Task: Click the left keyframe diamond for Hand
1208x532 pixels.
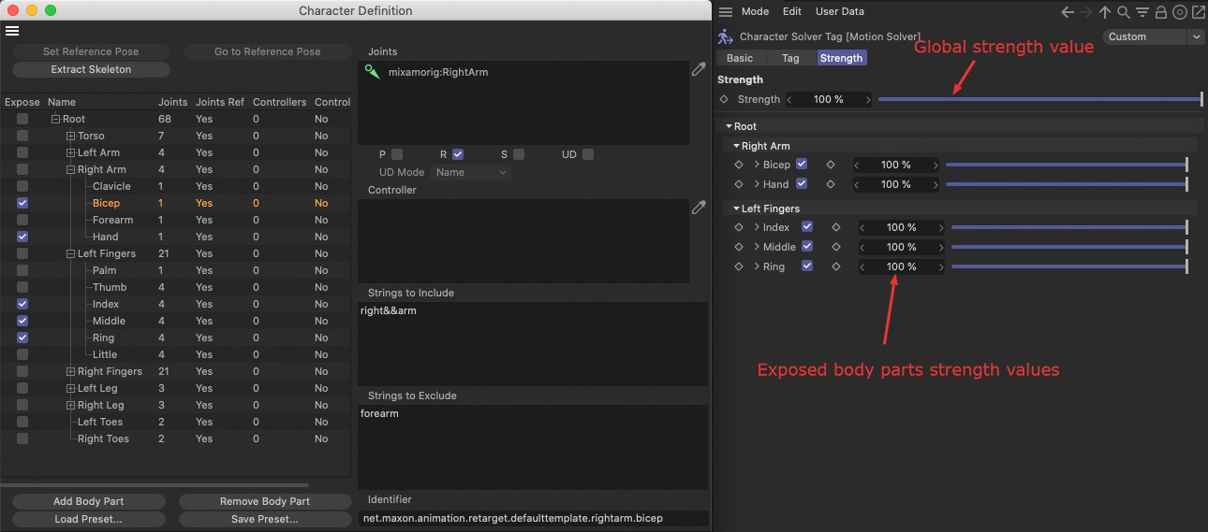Action: pos(739,184)
